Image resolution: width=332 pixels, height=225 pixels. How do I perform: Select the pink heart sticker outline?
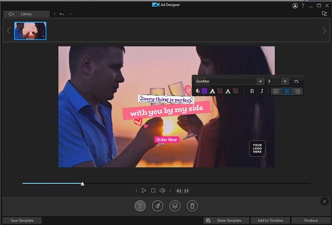pos(138,122)
